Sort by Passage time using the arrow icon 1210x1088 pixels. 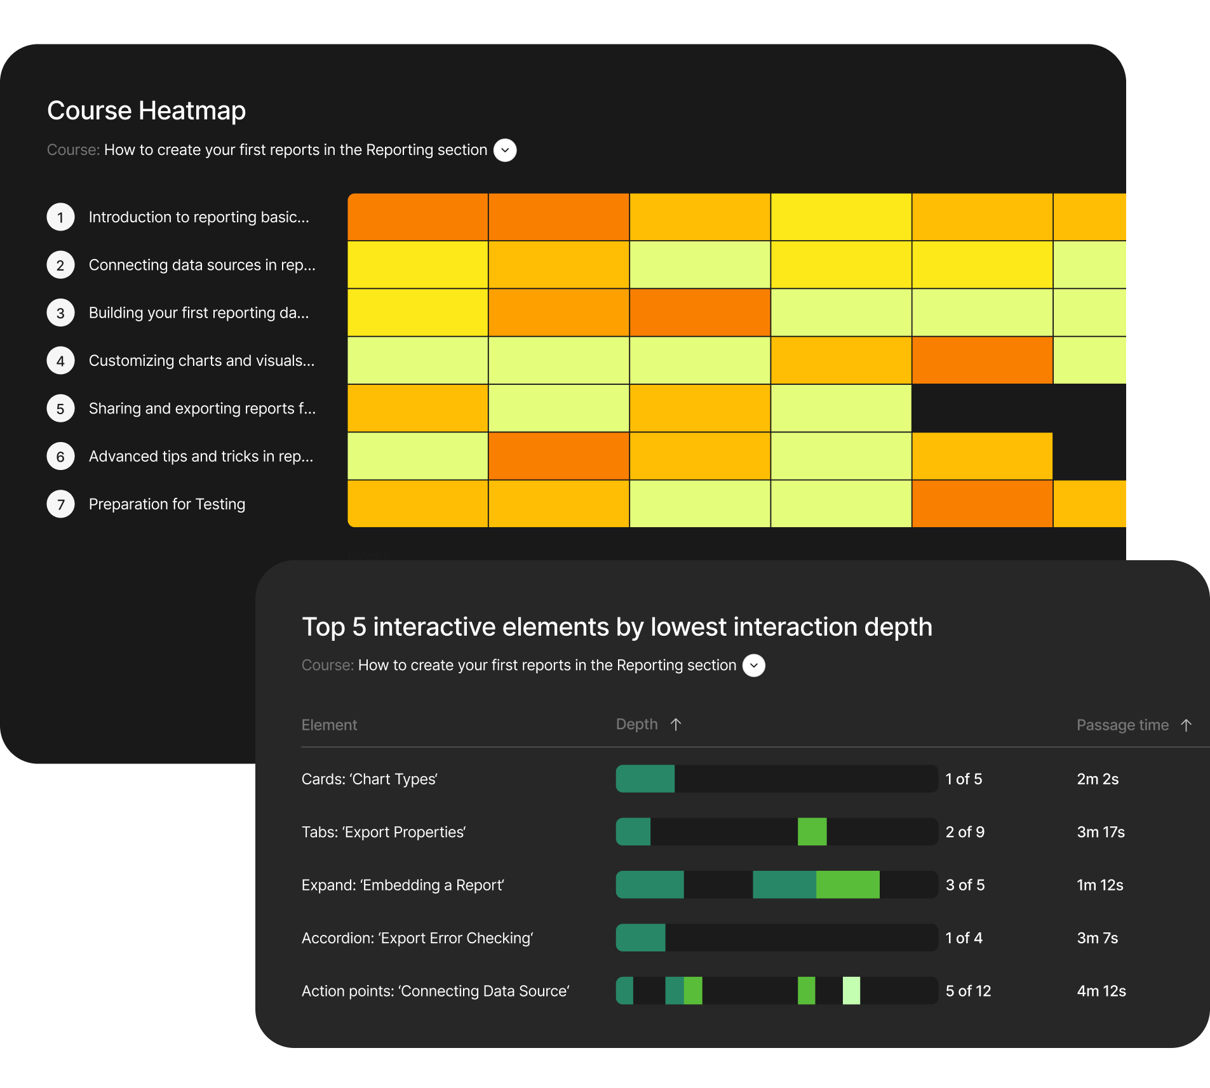click(1186, 725)
